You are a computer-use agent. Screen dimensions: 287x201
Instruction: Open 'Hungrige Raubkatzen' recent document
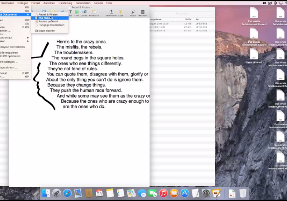pos(51,25)
